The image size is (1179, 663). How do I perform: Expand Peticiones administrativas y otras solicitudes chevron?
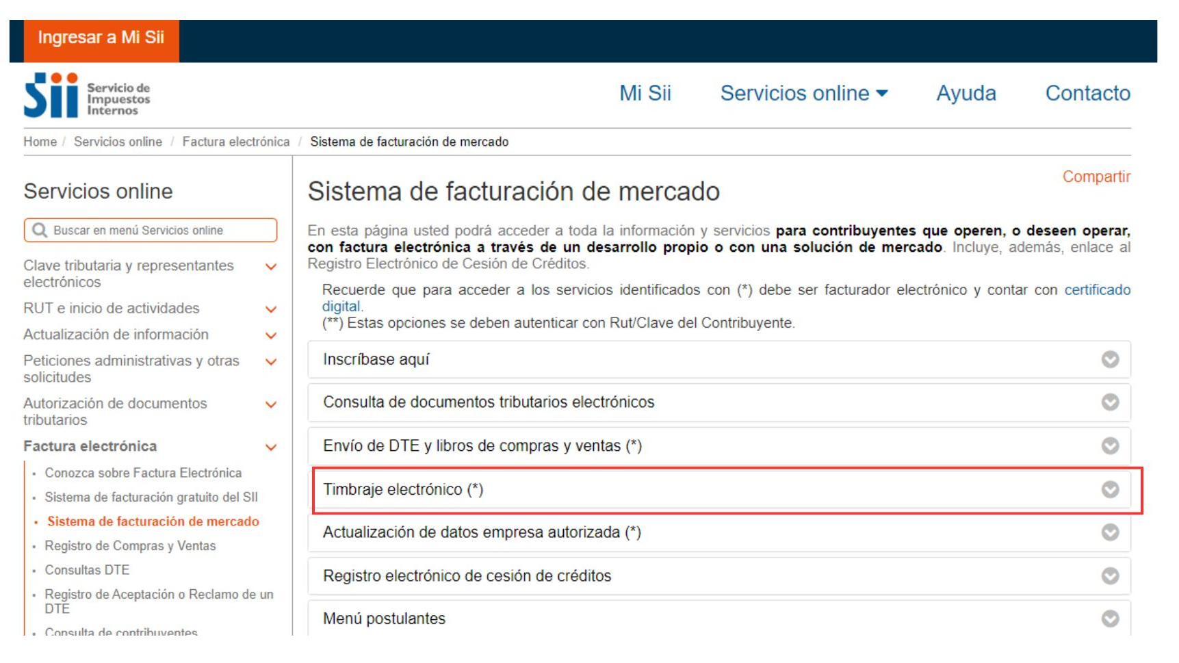(271, 362)
